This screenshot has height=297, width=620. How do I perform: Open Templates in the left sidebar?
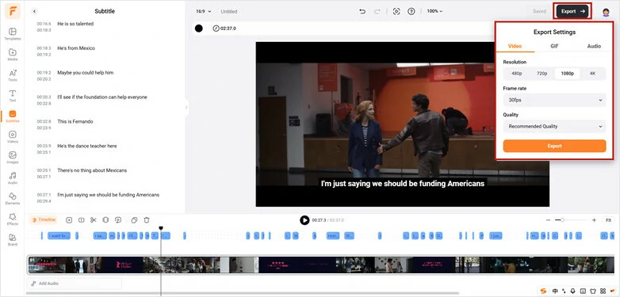point(12,34)
